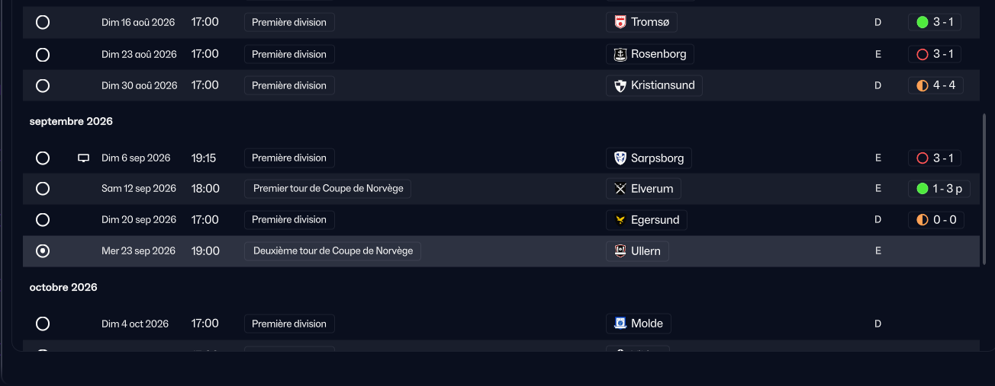Screen dimensions: 995x386
Task: Select the radio button for 12 sep Elverum match
Action: [x=43, y=188]
